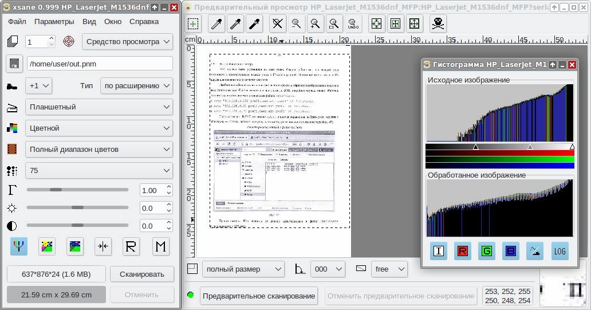Image resolution: width=591 pixels, height=310 pixels.
Task: Open the 75 resolution dropdown
Action: 99,170
